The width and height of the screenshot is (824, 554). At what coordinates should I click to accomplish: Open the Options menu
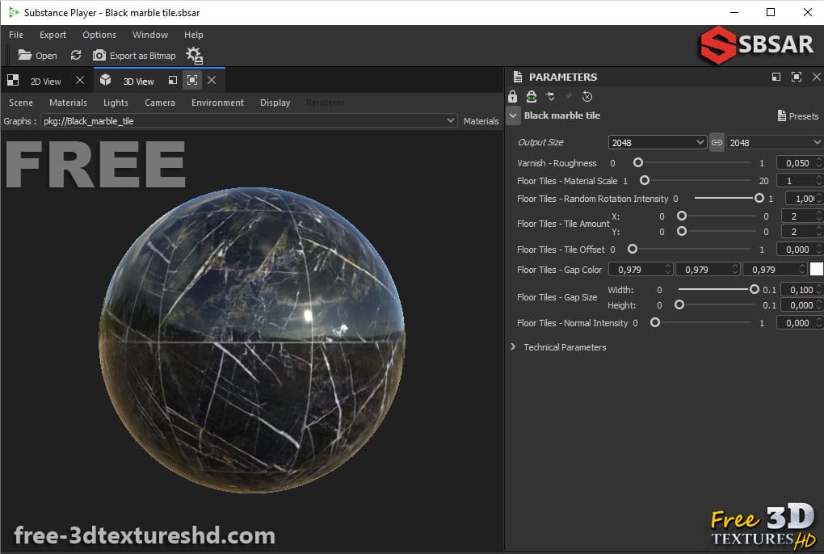pos(99,35)
